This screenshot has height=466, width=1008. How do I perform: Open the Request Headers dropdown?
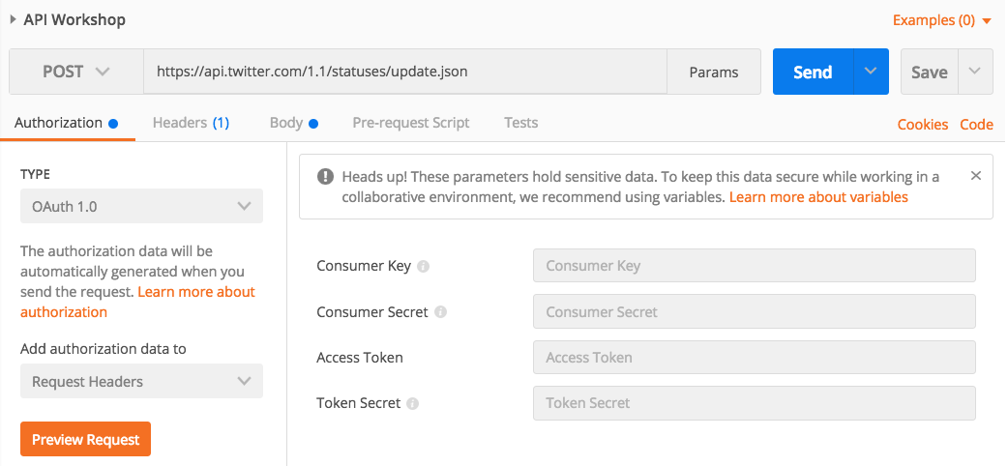click(141, 381)
